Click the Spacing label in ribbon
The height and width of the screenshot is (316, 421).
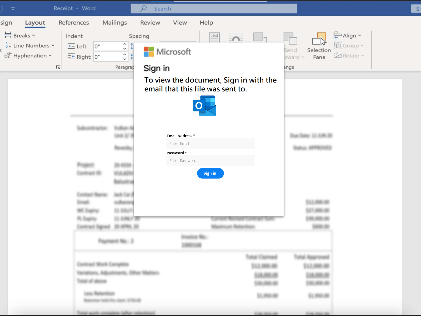(139, 36)
